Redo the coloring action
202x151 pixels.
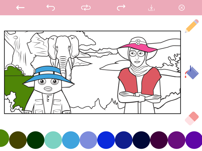121,8
